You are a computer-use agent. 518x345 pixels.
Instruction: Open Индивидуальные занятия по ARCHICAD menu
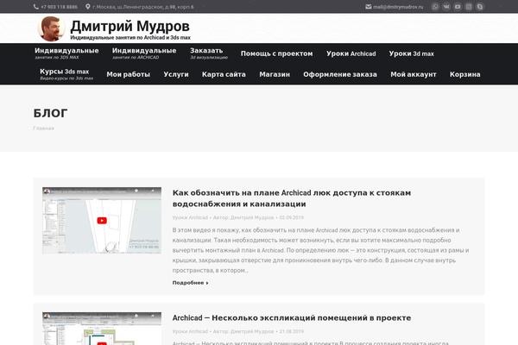coord(144,53)
